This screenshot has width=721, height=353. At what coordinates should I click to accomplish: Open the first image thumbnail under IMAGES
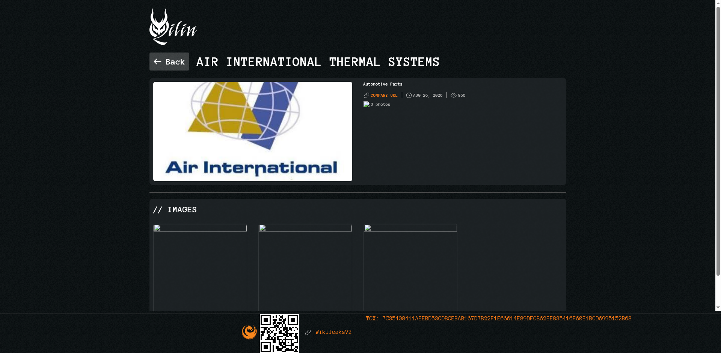[200, 267]
